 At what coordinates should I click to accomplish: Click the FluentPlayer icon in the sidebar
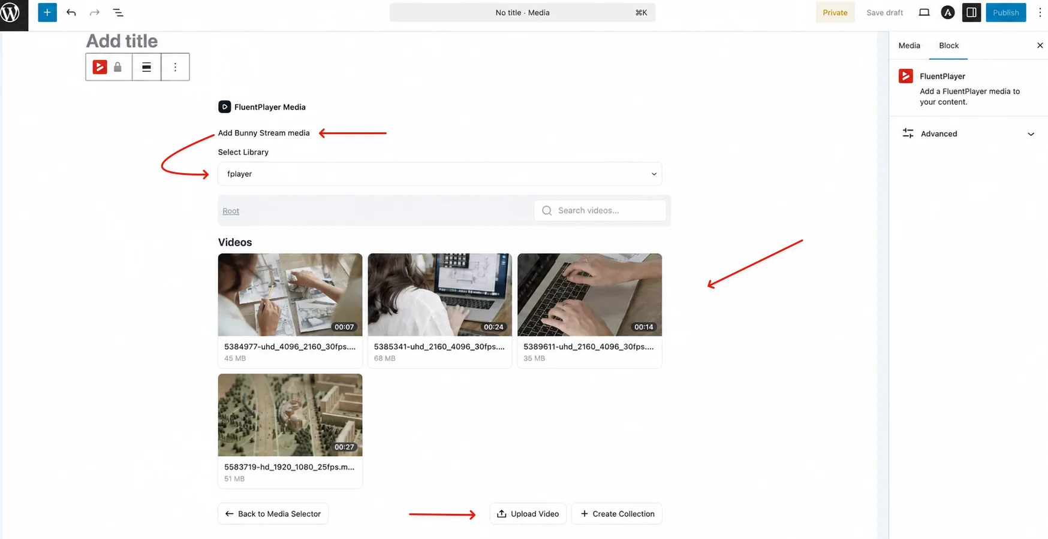(905, 76)
